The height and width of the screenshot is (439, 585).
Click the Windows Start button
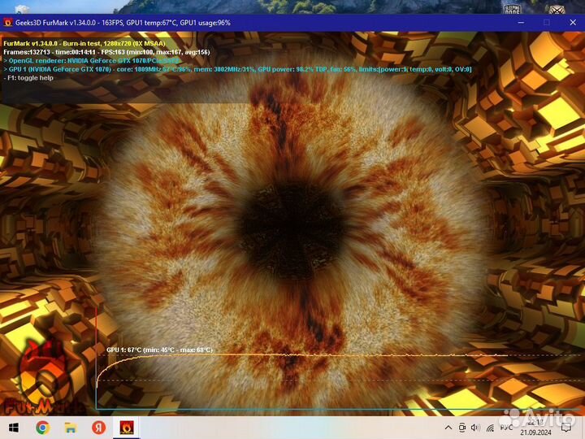(x=14, y=427)
